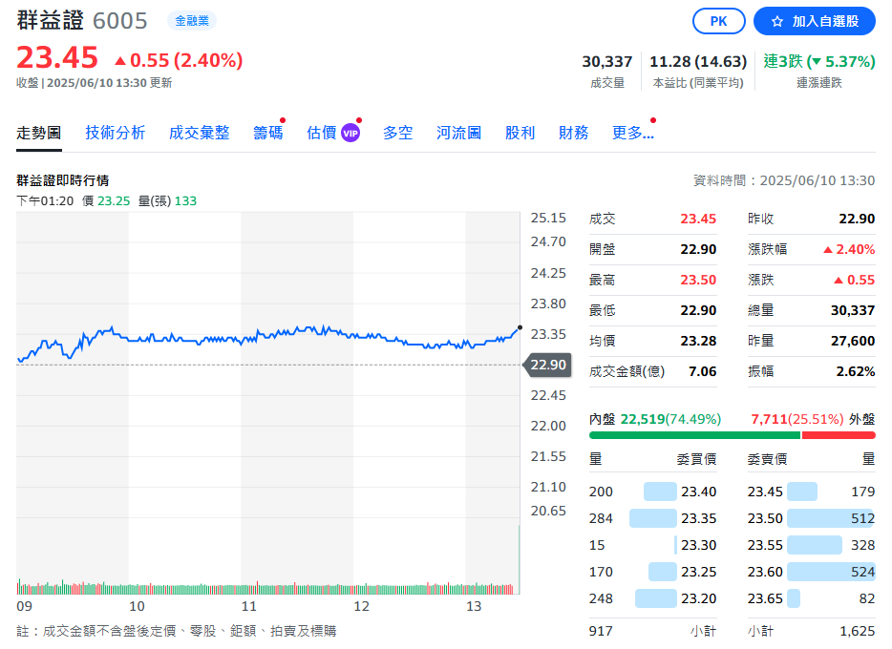892x649 pixels.
Task: Click the ask 小計 total 1,625
Action: [x=858, y=631]
